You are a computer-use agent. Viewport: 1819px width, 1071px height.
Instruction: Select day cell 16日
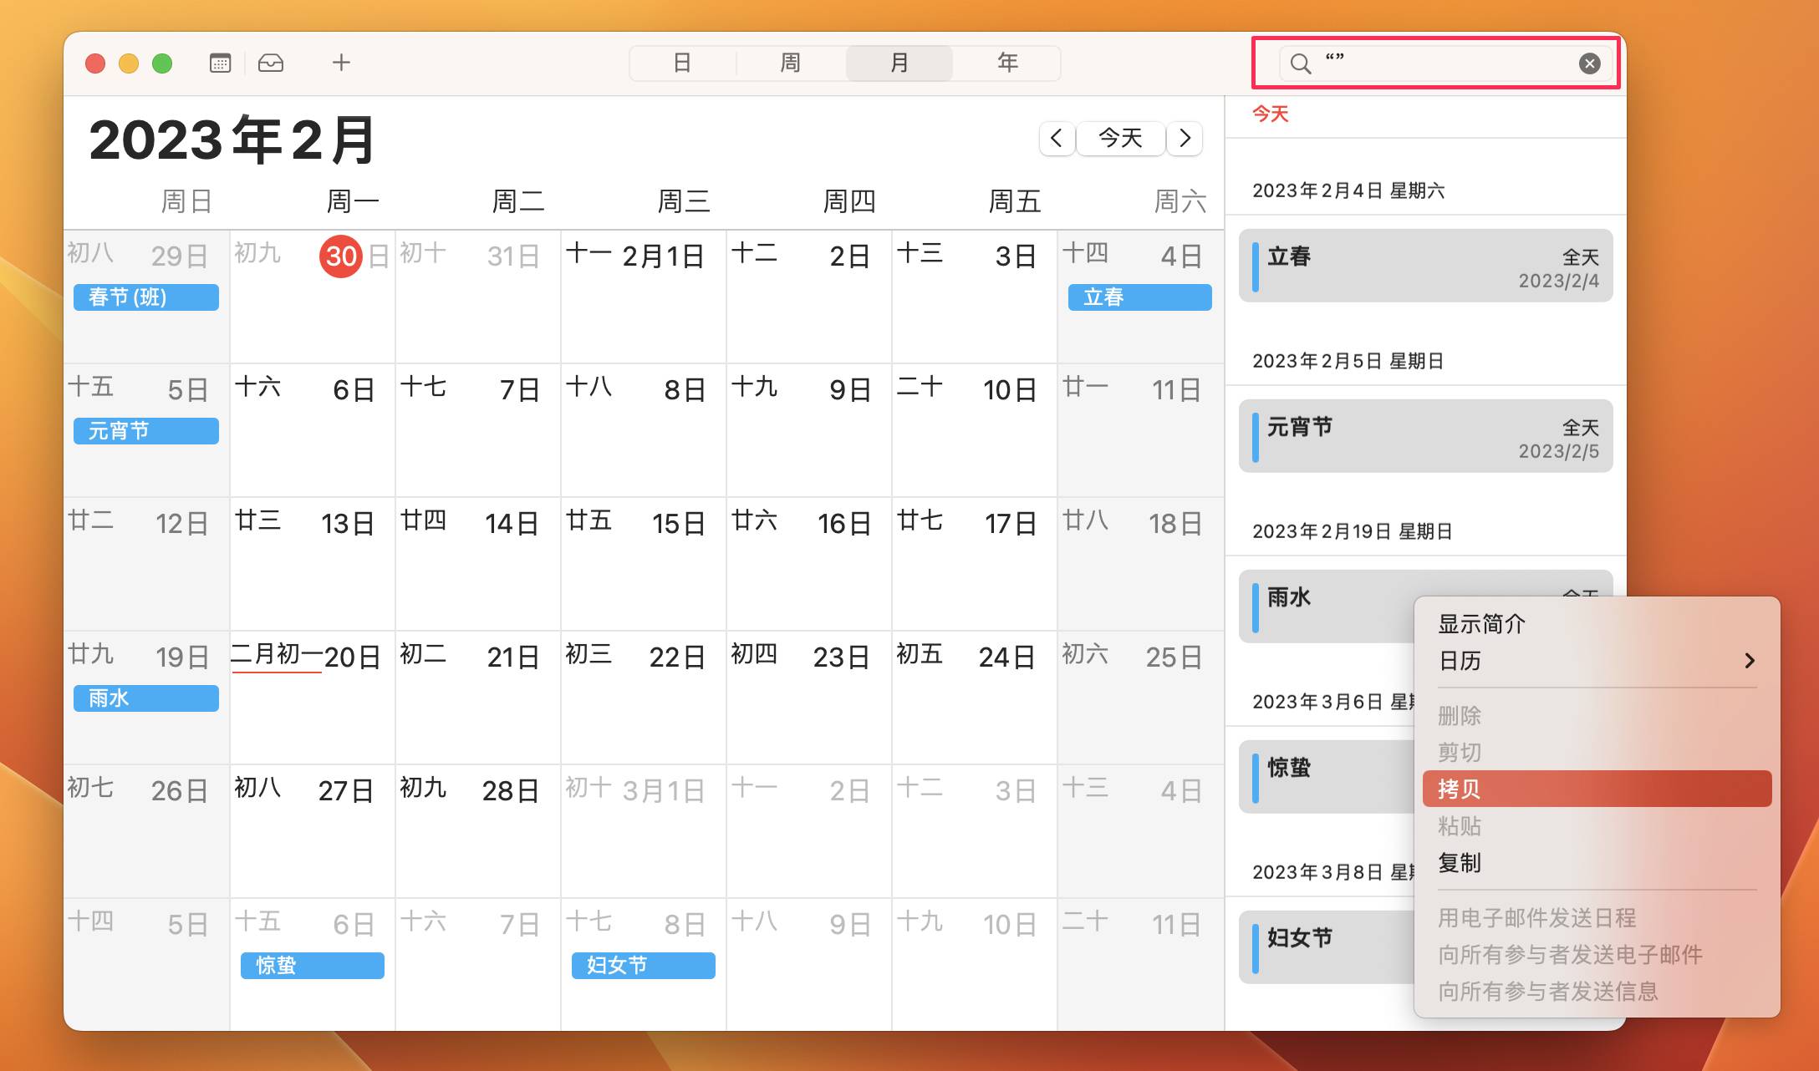809,564
